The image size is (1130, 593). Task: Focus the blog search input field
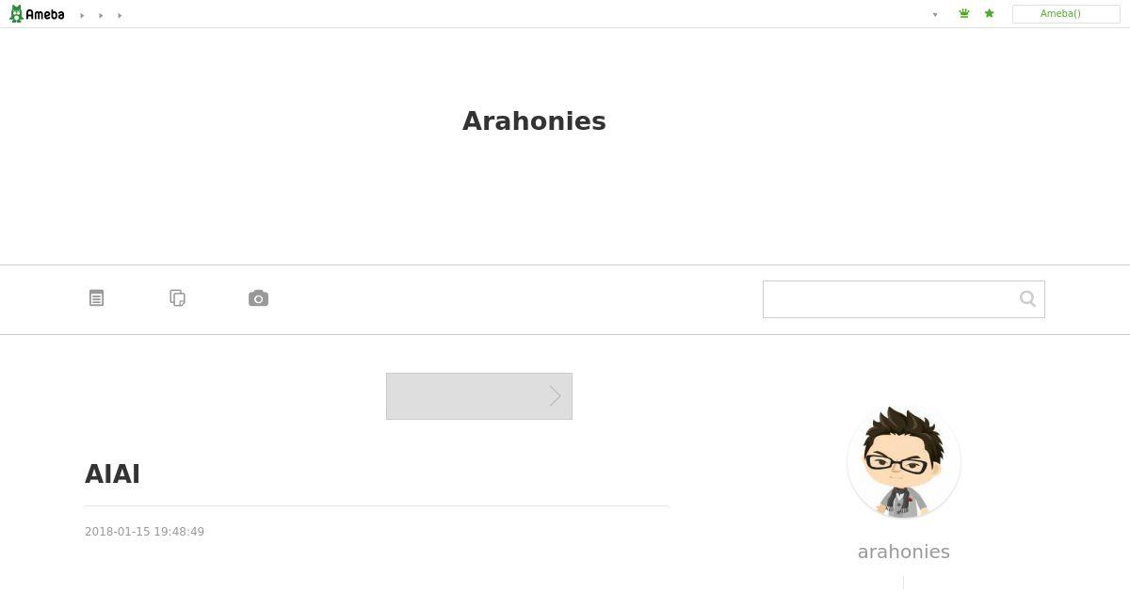[891, 299]
